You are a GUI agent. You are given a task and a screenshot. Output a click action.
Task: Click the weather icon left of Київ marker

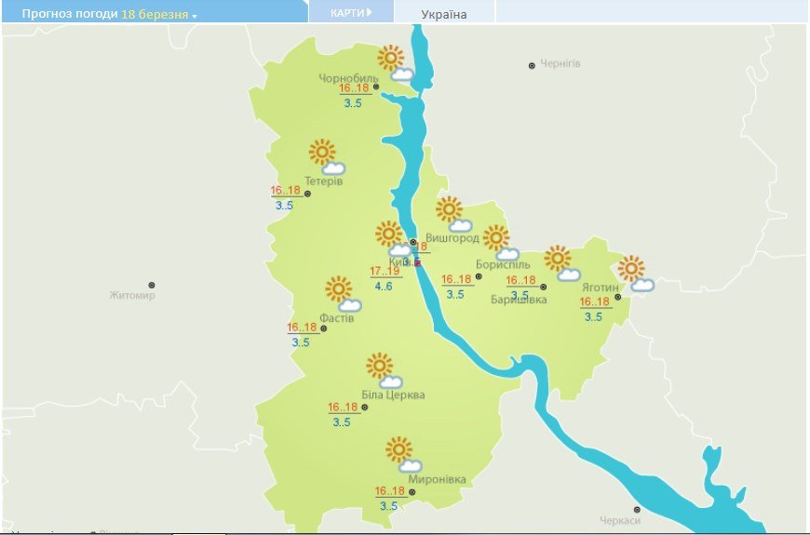coord(393,238)
